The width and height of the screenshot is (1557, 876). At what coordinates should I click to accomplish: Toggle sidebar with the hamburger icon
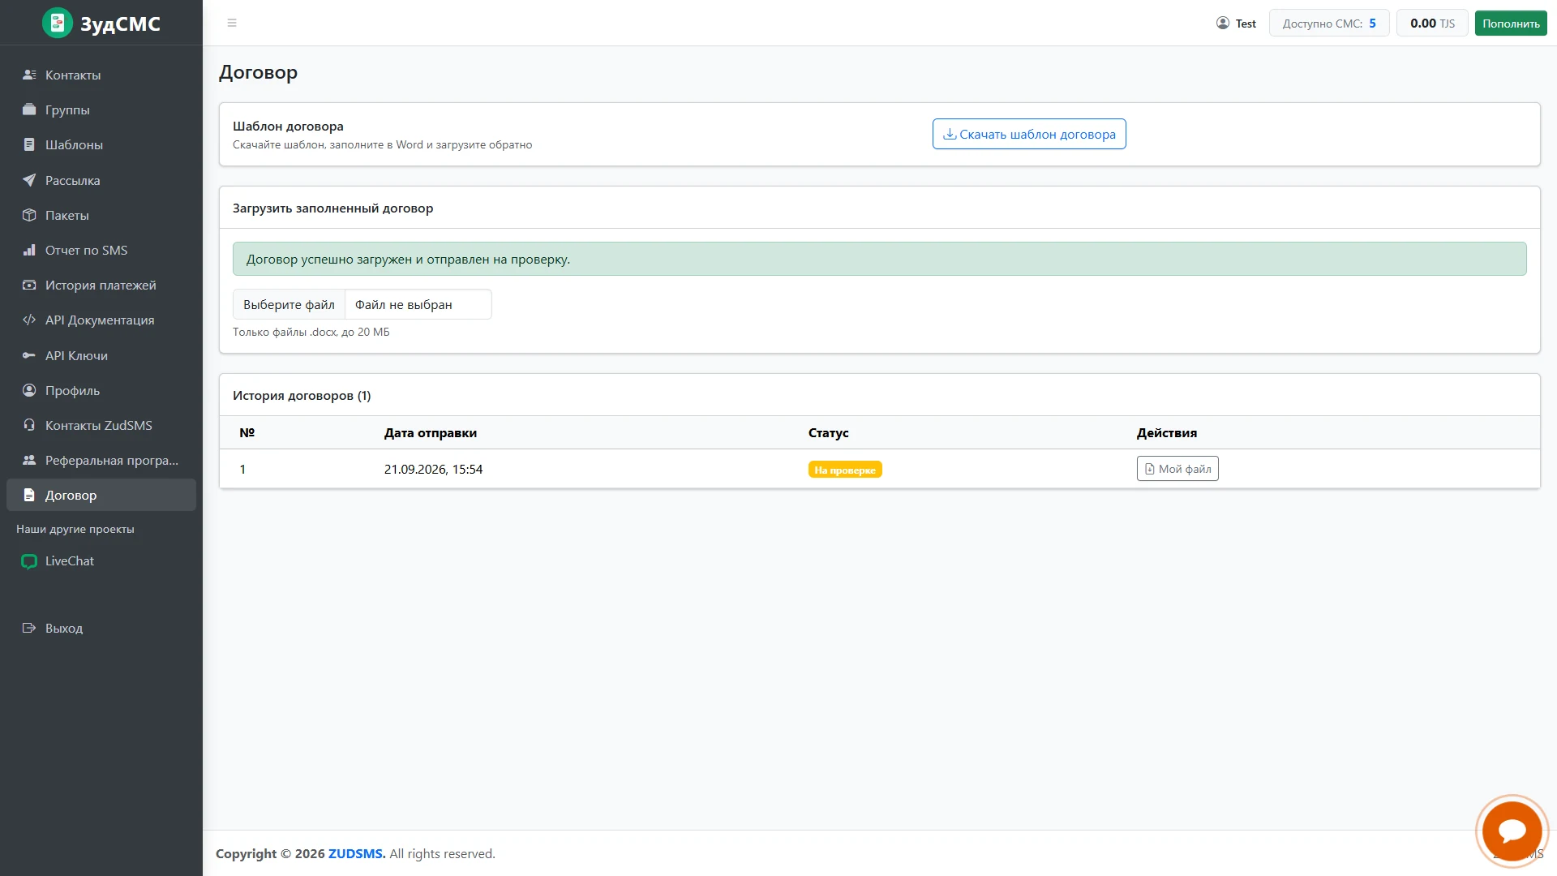tap(232, 23)
